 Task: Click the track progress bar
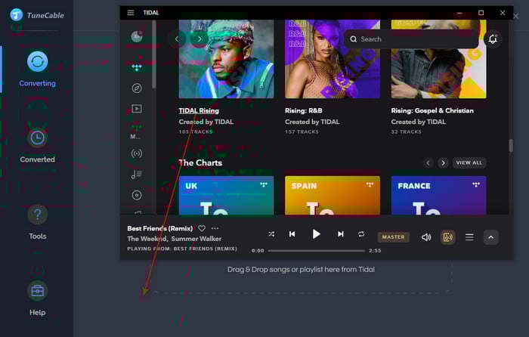[x=317, y=251]
